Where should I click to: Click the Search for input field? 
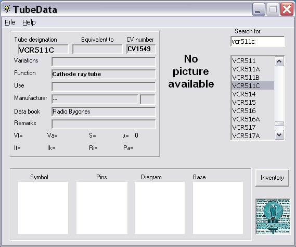click(x=258, y=41)
